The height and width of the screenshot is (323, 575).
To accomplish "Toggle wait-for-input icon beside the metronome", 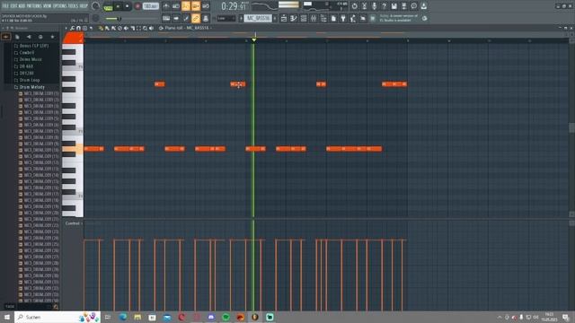I will [x=176, y=6].
